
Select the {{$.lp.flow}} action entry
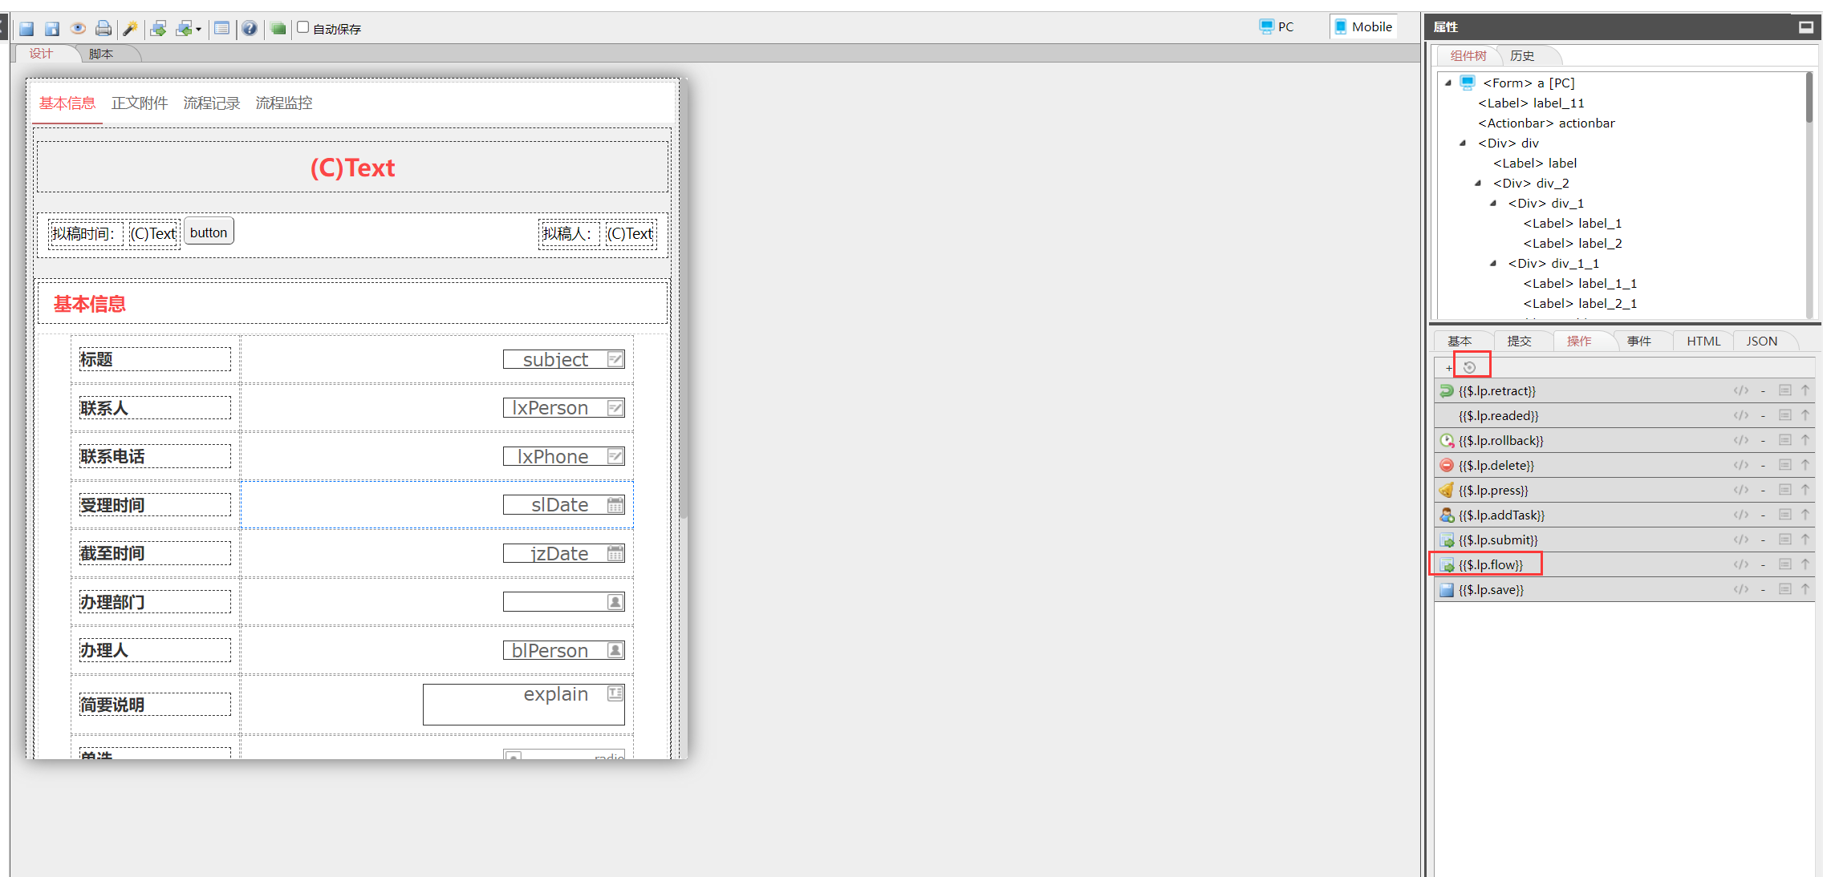pos(1491,564)
